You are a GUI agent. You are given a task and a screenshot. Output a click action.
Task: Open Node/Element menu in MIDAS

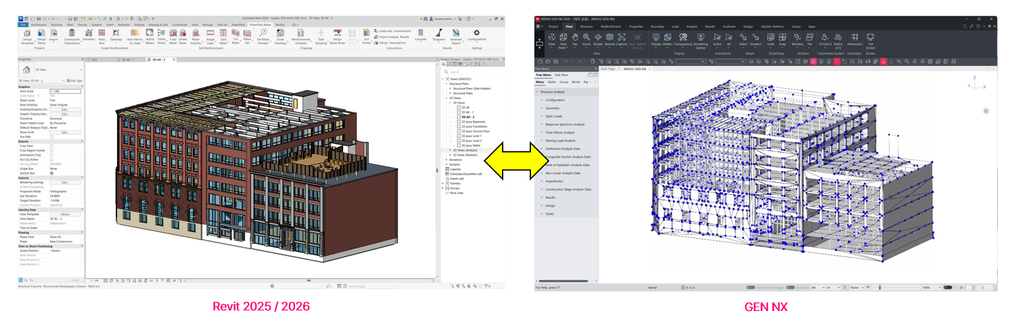(x=610, y=26)
